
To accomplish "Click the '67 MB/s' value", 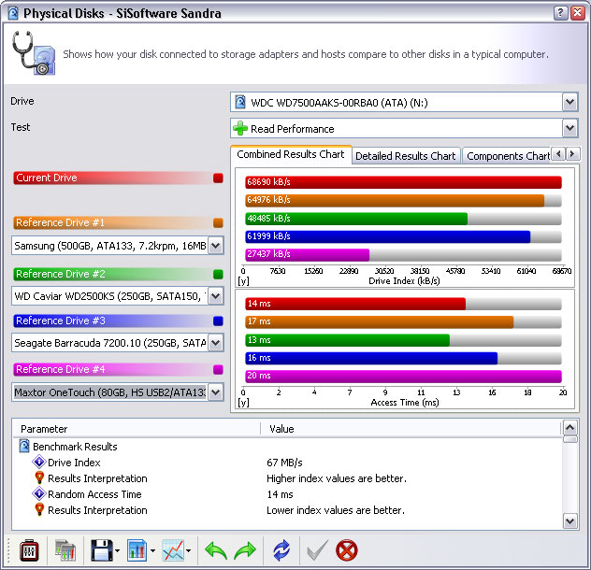I will pyautogui.click(x=284, y=463).
